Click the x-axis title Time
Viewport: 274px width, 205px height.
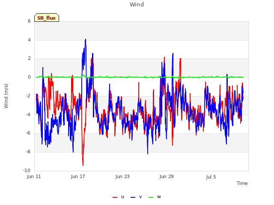click(x=242, y=183)
